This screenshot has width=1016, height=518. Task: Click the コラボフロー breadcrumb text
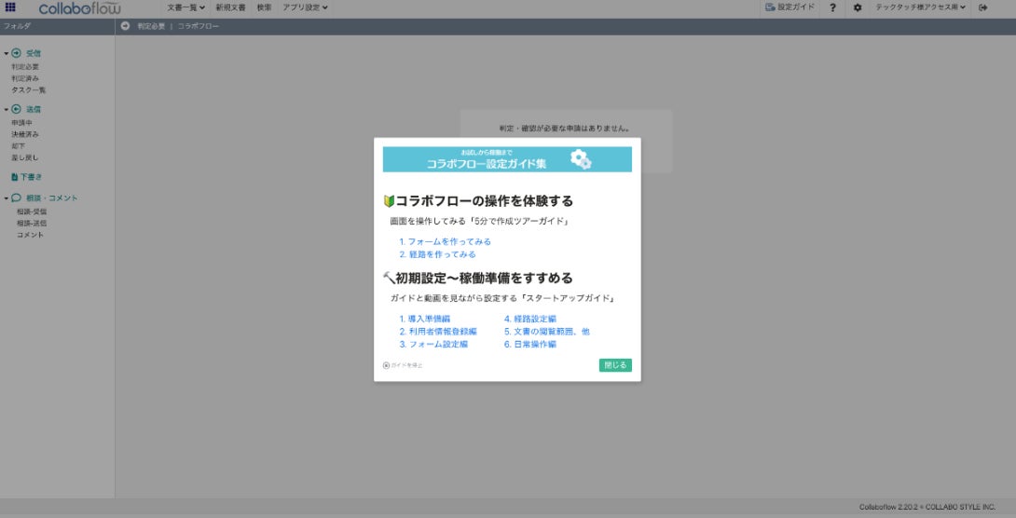click(x=199, y=26)
